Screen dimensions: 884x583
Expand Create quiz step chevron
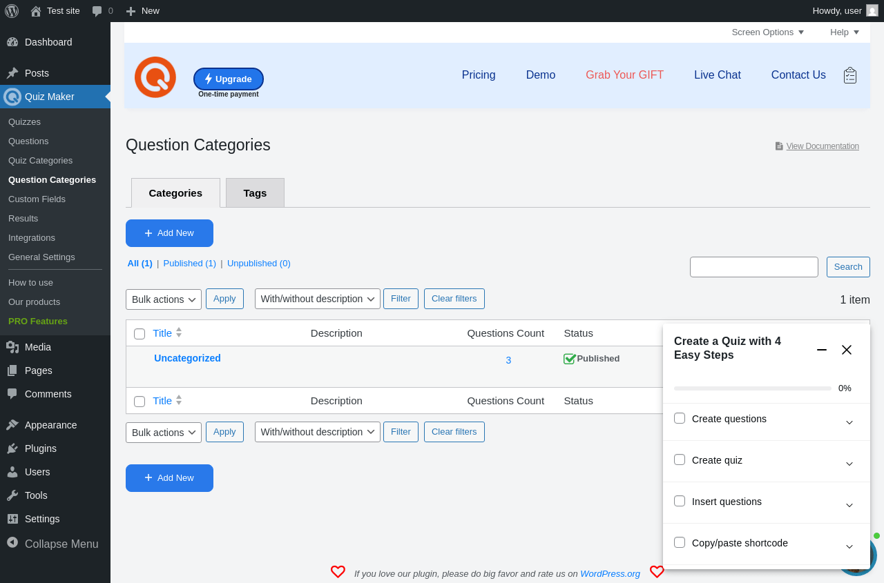point(849,464)
